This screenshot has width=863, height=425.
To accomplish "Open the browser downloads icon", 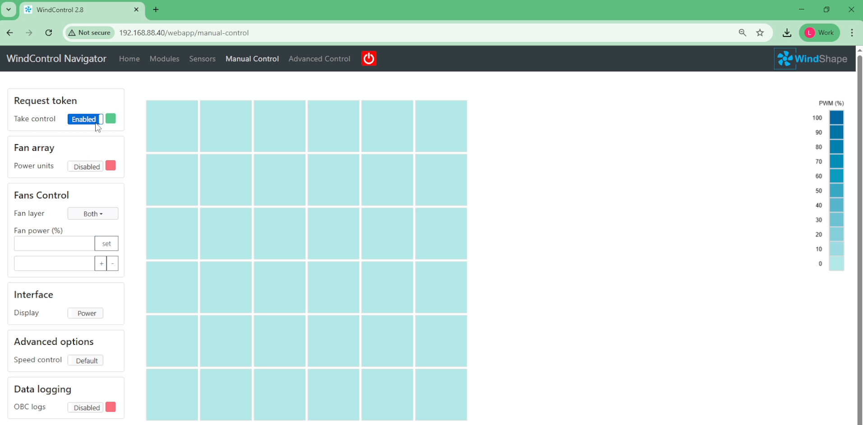I will [787, 33].
